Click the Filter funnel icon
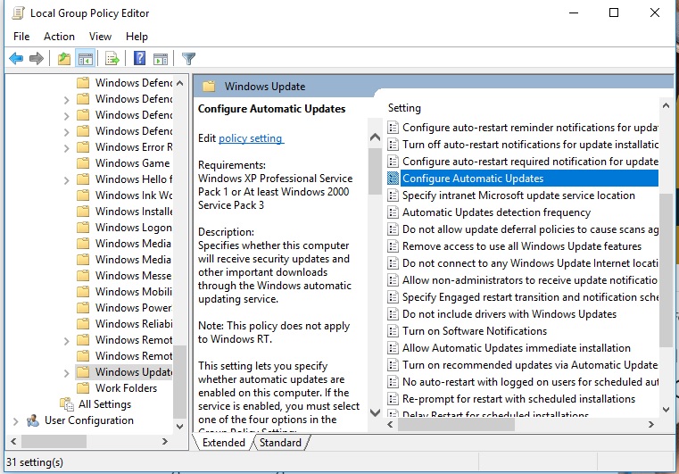 pos(188,59)
